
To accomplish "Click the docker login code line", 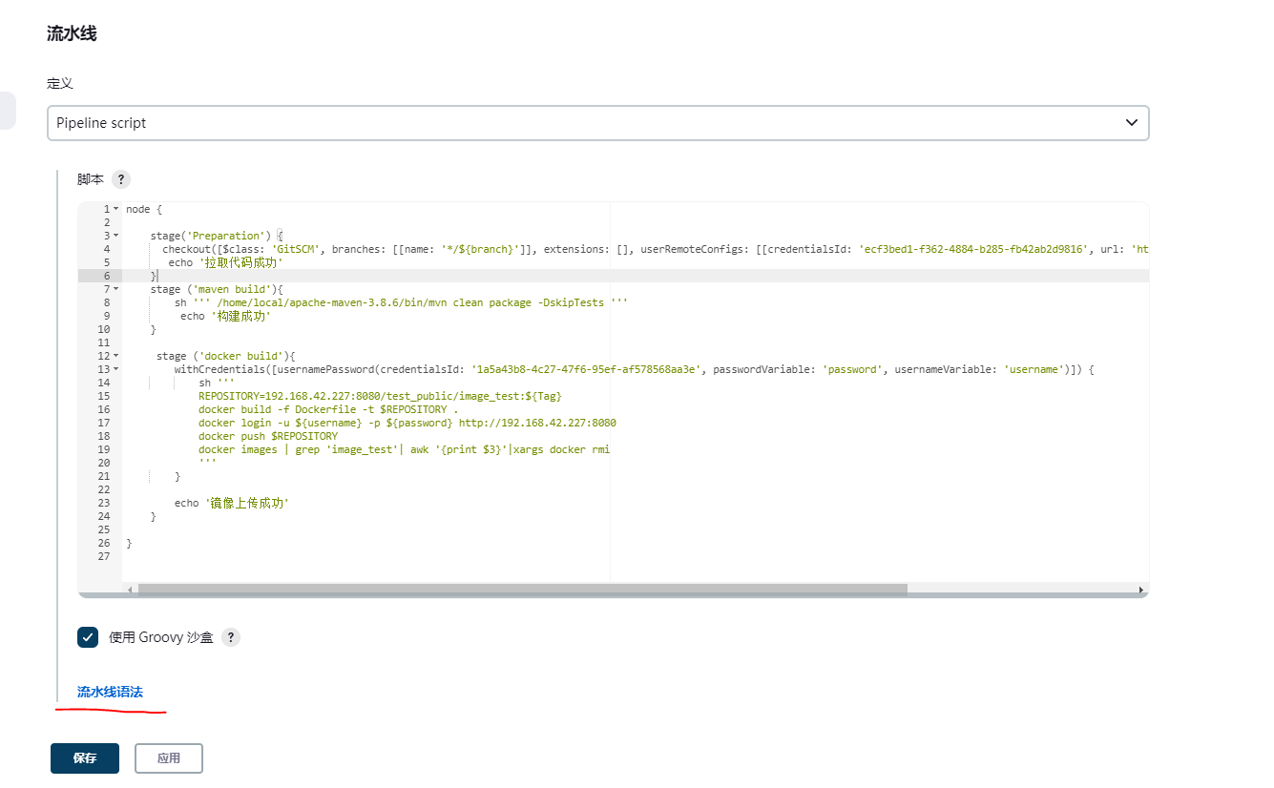I will pos(407,423).
